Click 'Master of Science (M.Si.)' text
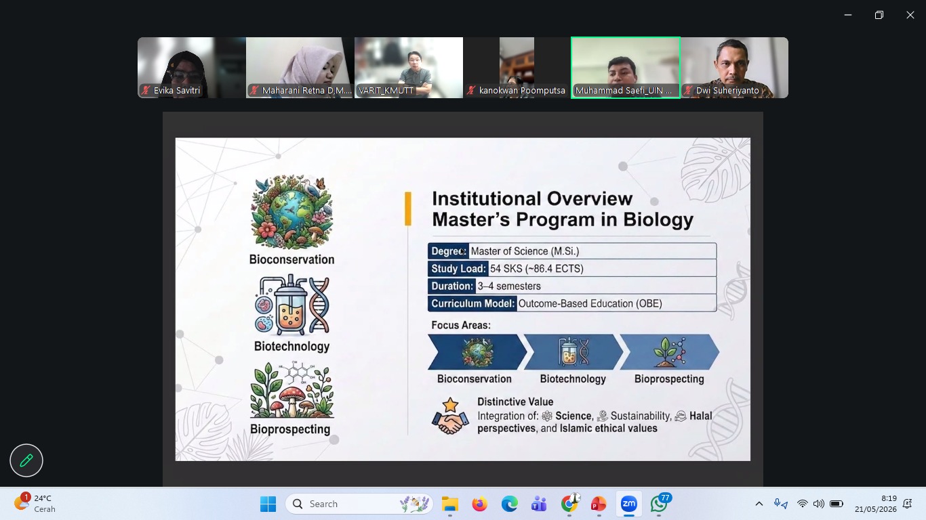Viewport: 926px width, 520px height. click(525, 251)
